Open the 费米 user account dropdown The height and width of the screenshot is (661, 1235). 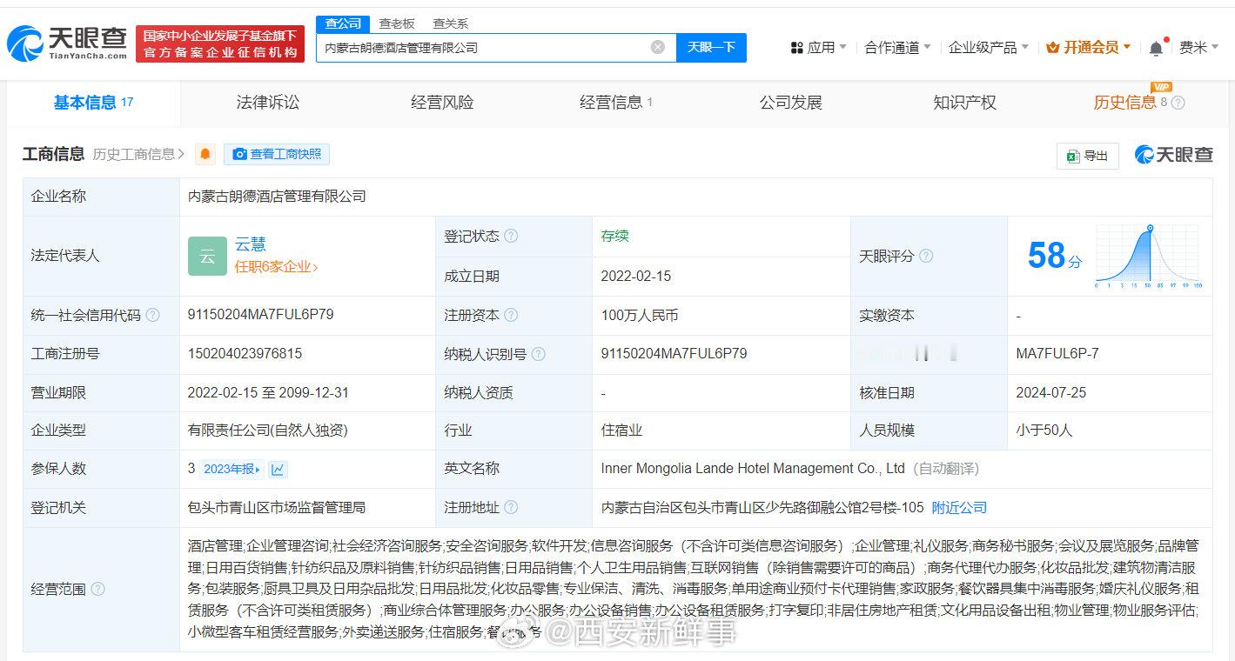[x=1199, y=48]
